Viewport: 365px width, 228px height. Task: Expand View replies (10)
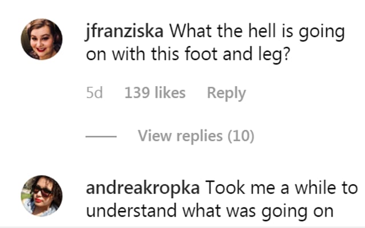click(x=196, y=136)
